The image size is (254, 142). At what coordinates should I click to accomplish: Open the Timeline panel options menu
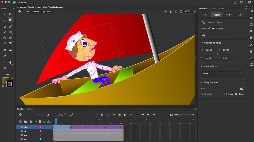tap(196, 109)
